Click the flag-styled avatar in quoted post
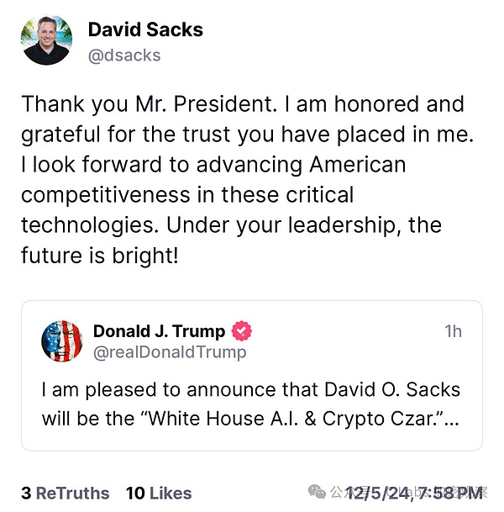 point(62,341)
